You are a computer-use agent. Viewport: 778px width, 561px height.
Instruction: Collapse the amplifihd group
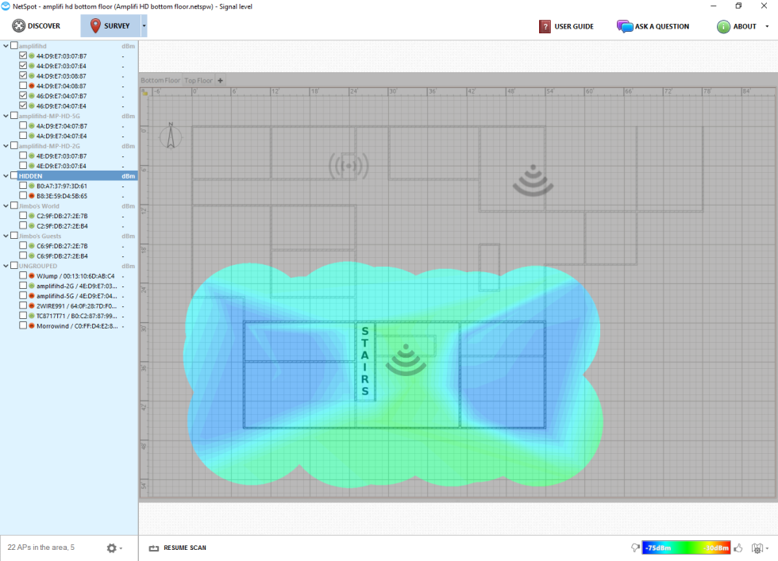[6, 46]
